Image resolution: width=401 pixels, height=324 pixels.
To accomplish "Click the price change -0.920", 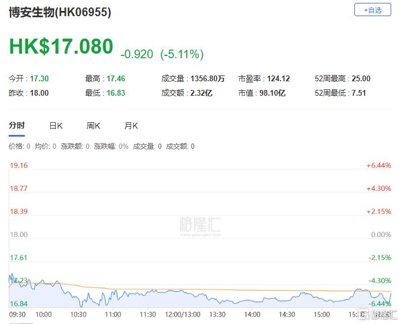I will (x=137, y=54).
